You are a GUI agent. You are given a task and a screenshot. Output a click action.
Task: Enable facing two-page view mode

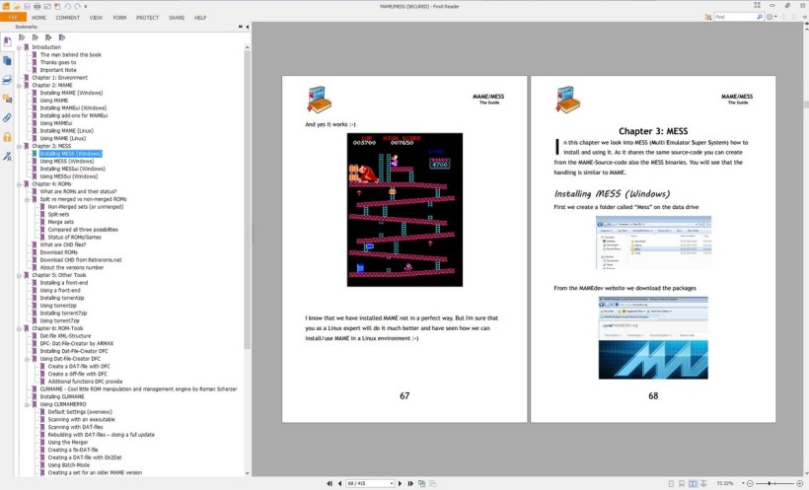click(693, 483)
